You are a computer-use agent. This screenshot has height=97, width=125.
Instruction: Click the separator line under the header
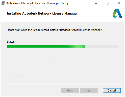[x=62, y=21]
